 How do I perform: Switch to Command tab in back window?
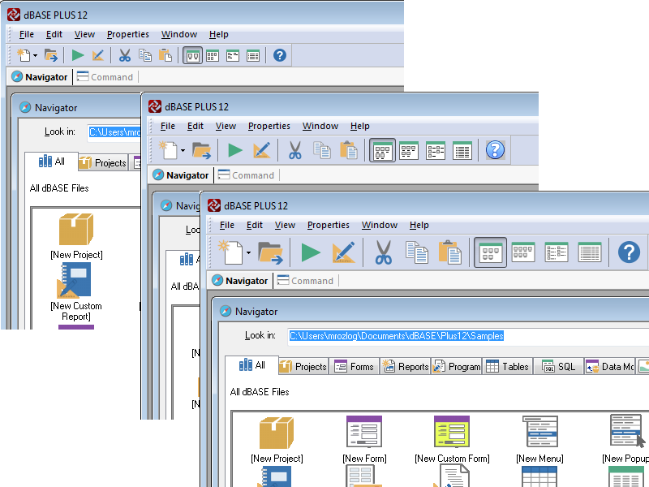point(105,77)
